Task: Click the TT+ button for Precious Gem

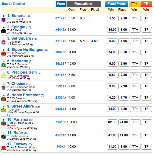Action: point(135,75)
